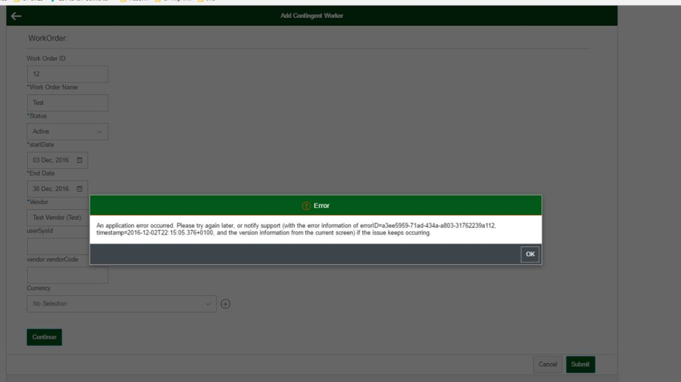Open the Currency No Selection dropdown
681x382 pixels.
point(122,304)
